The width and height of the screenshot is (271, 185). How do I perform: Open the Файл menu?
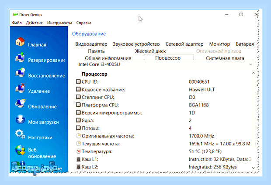point(17,23)
